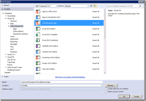Click the PowerPoint 2013 Add-in icon
The width and height of the screenshot is (146, 101).
pos(38,58)
